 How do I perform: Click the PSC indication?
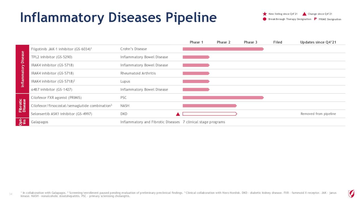(x=124, y=98)
